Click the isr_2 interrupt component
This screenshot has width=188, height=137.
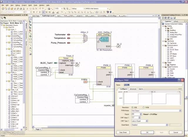118,46
